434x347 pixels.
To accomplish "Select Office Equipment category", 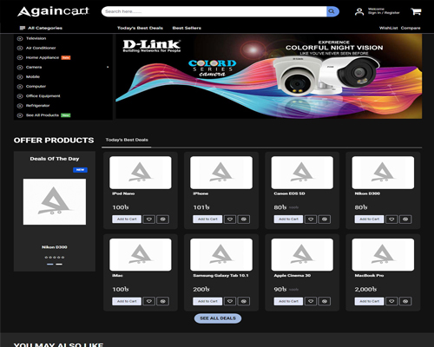I will (x=43, y=96).
